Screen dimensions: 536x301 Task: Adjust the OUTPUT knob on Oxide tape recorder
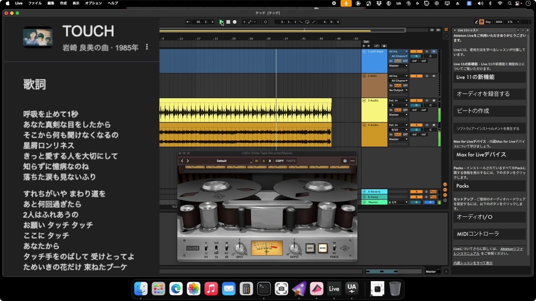point(295,248)
